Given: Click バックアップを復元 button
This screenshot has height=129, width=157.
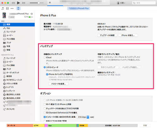Looking at the screenshot, I should 130,67.
